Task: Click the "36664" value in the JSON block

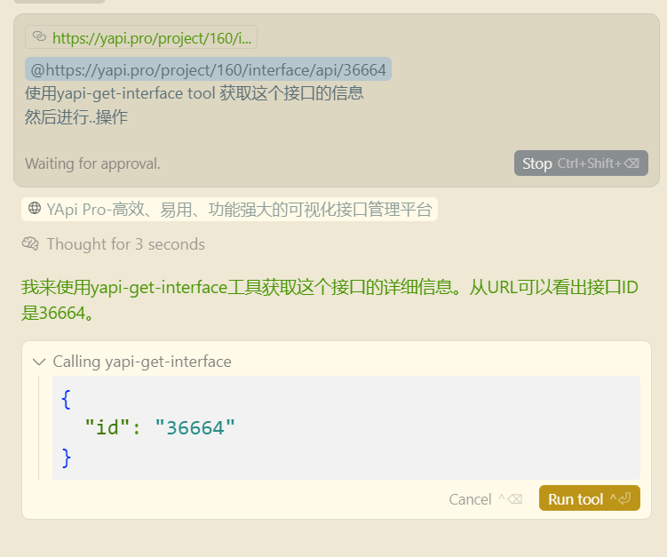Action: point(195,427)
